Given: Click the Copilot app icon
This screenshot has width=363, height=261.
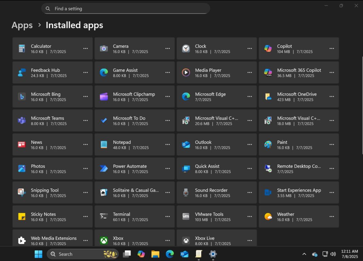Looking at the screenshot, I should click(x=268, y=48).
